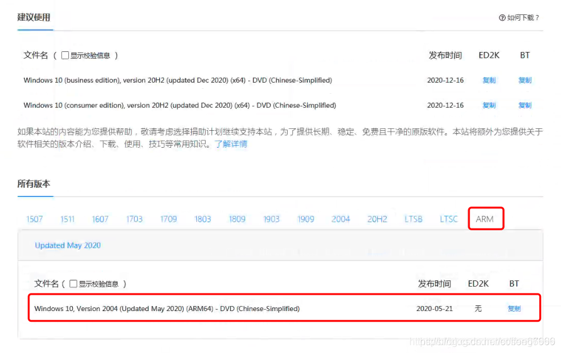Click the ED2K header in 所有版本 table
The image size is (561, 353).
point(478,284)
